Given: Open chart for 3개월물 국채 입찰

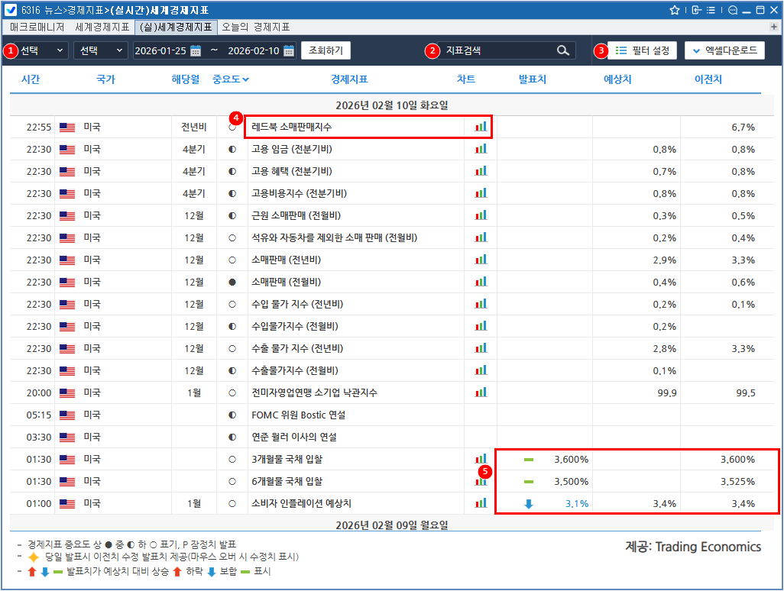Looking at the screenshot, I should click(481, 459).
